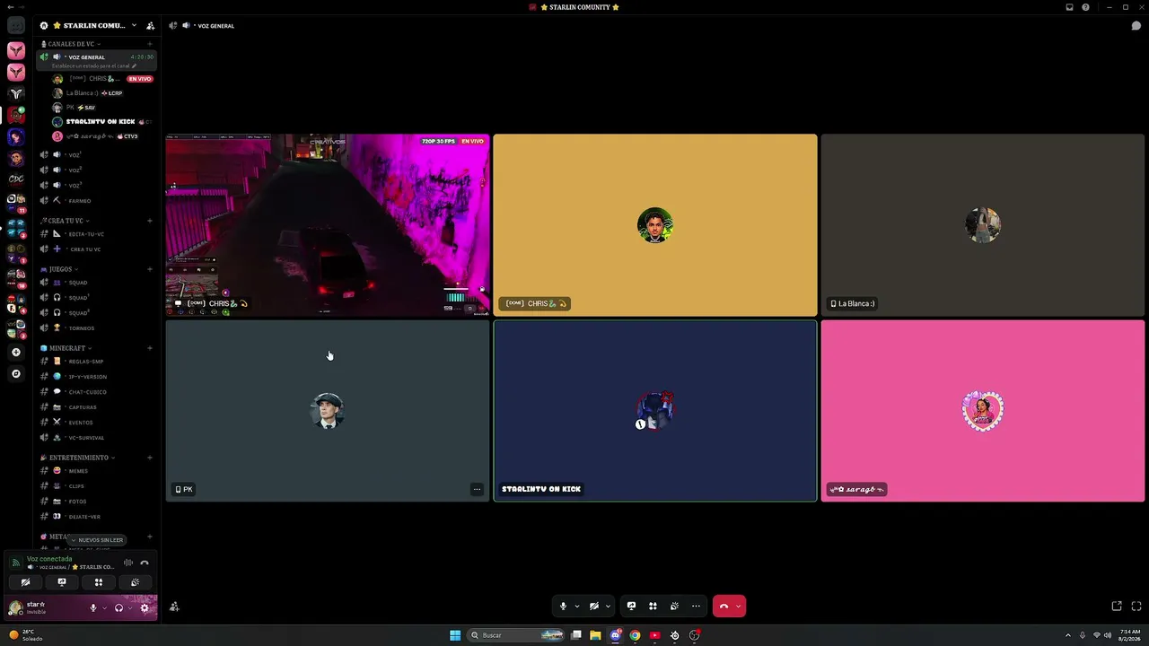Open STARLIN COMUNITY server header dropdown
1149x646 pixels.
[x=94, y=25]
